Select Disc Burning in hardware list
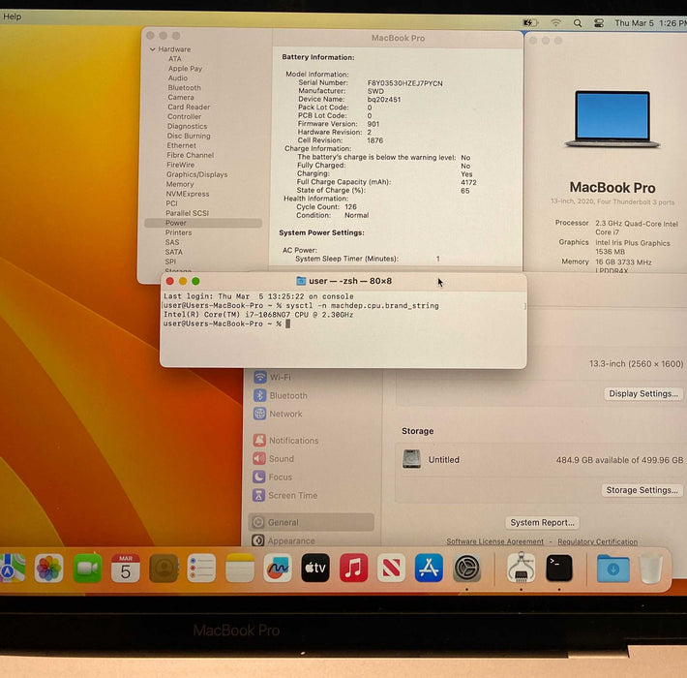 click(189, 136)
